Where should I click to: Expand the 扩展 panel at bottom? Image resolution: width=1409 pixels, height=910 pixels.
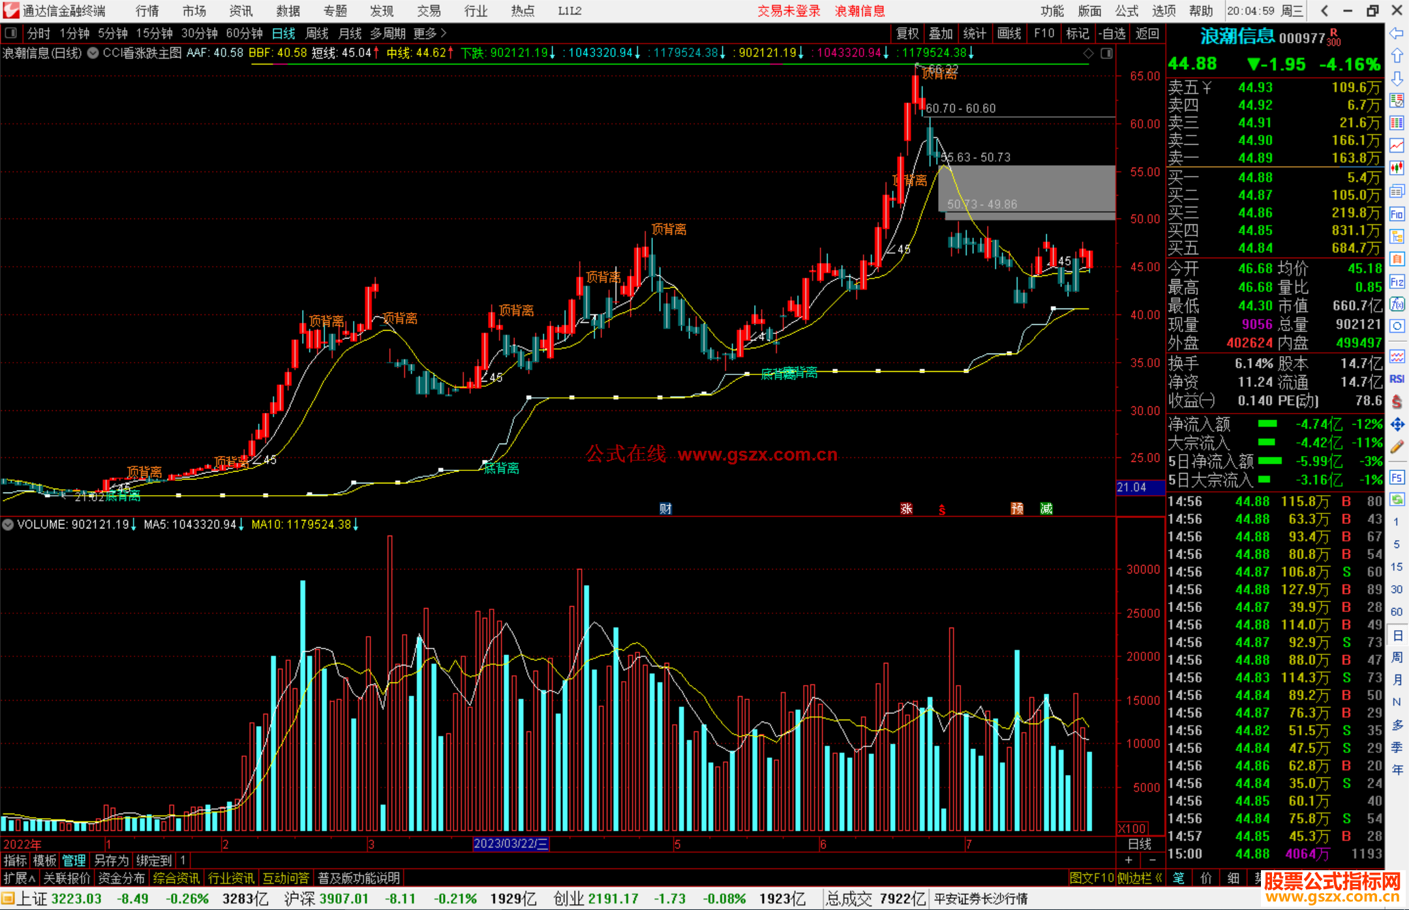(19, 878)
